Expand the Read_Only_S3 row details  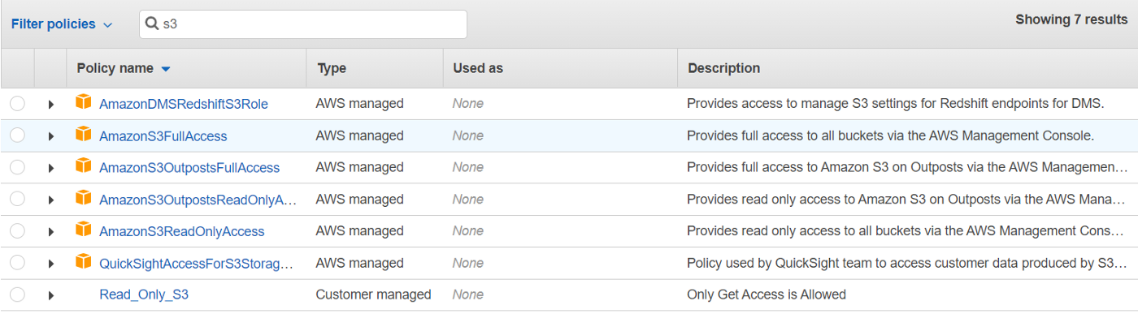[50, 295]
